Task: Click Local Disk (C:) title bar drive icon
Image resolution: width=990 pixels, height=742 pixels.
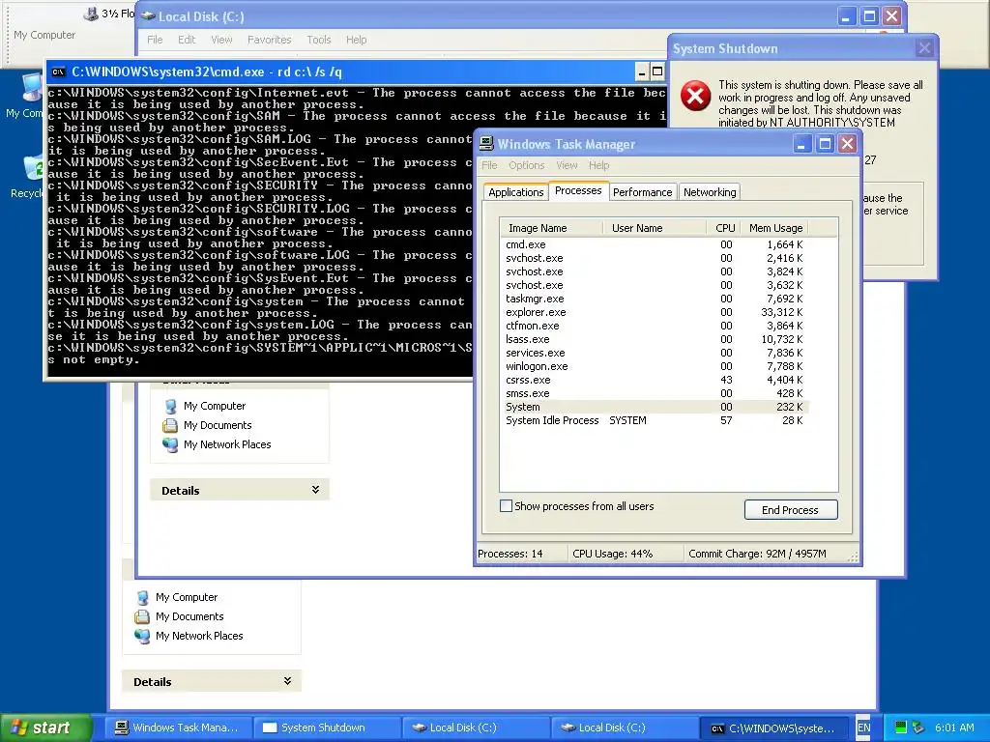Action: click(148, 16)
